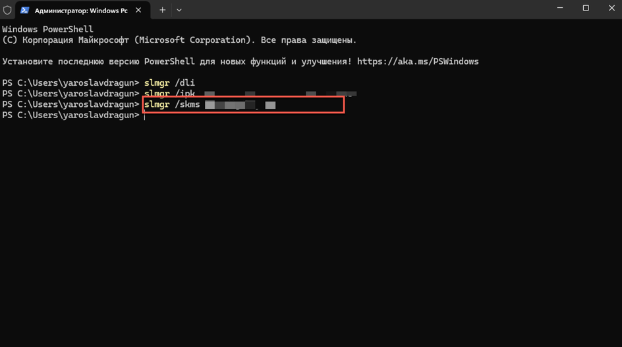Image resolution: width=622 pixels, height=347 pixels.
Task: Minimize the terminal window
Action: point(559,8)
